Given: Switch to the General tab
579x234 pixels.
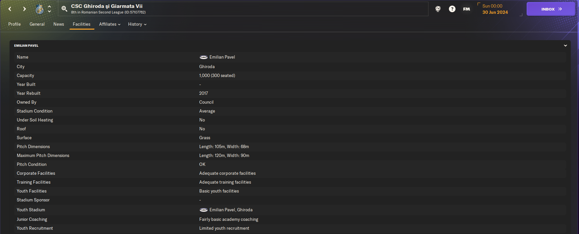Looking at the screenshot, I should (x=37, y=24).
